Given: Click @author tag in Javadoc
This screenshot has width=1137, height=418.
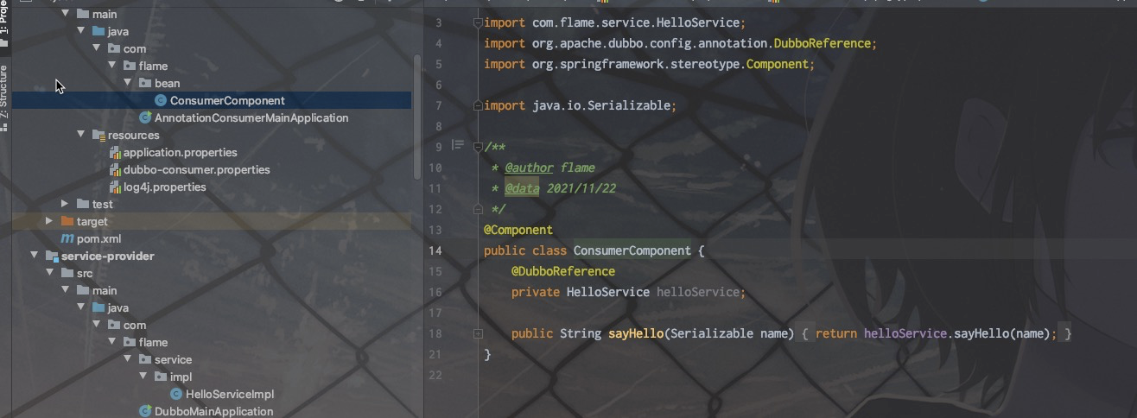Looking at the screenshot, I should click(529, 168).
